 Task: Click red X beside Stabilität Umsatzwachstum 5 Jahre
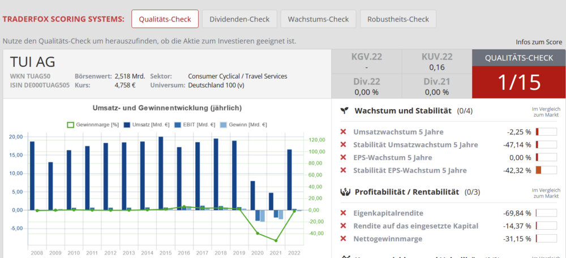344,145
